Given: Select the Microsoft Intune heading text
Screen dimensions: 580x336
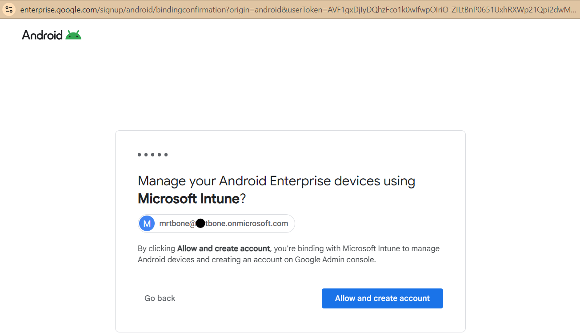Looking at the screenshot, I should click(188, 198).
